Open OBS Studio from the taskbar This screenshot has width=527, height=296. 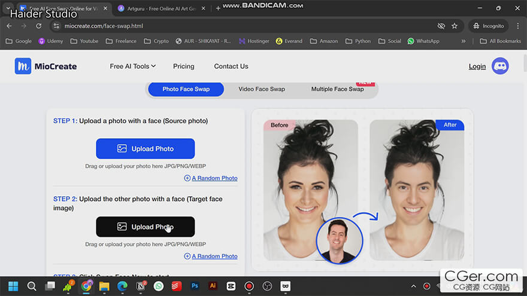tap(267, 286)
